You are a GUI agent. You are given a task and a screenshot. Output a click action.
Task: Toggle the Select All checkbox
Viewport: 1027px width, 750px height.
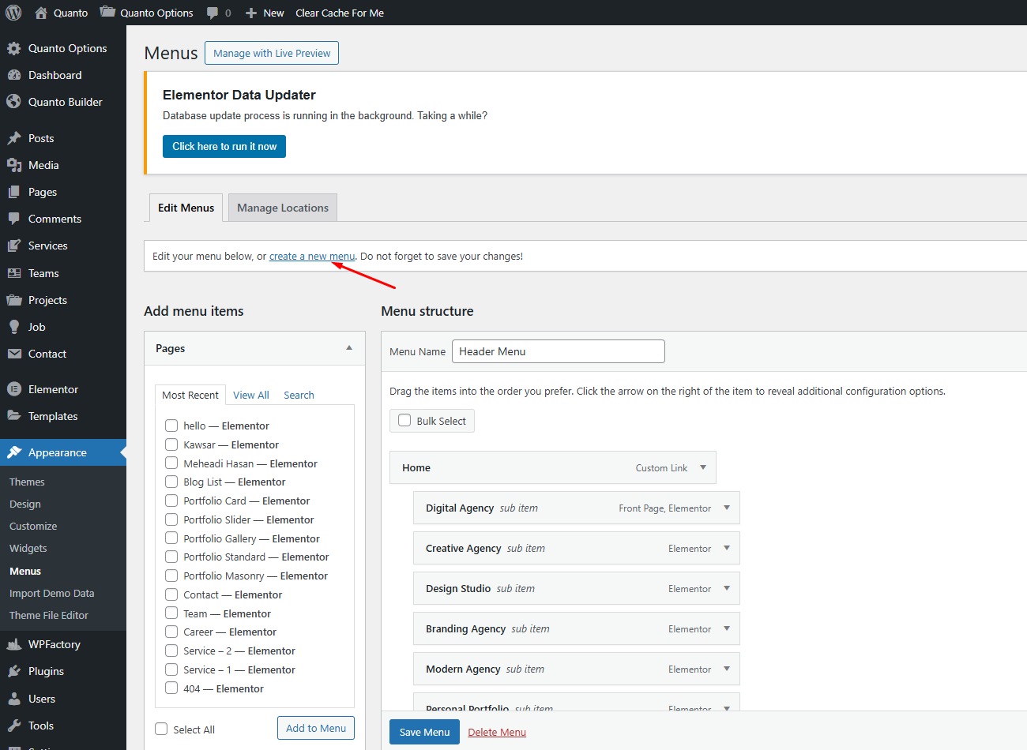(162, 729)
